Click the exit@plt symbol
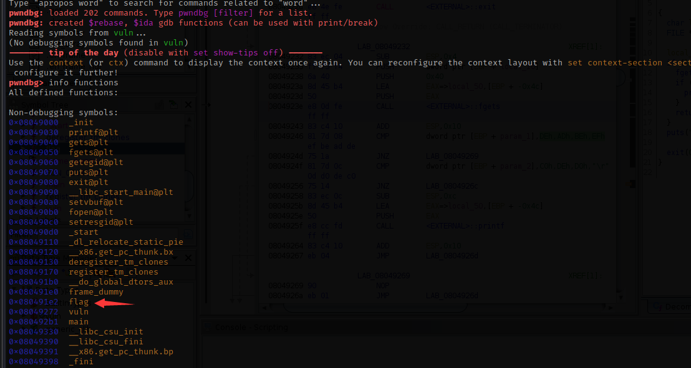This screenshot has width=691, height=368. (x=88, y=182)
